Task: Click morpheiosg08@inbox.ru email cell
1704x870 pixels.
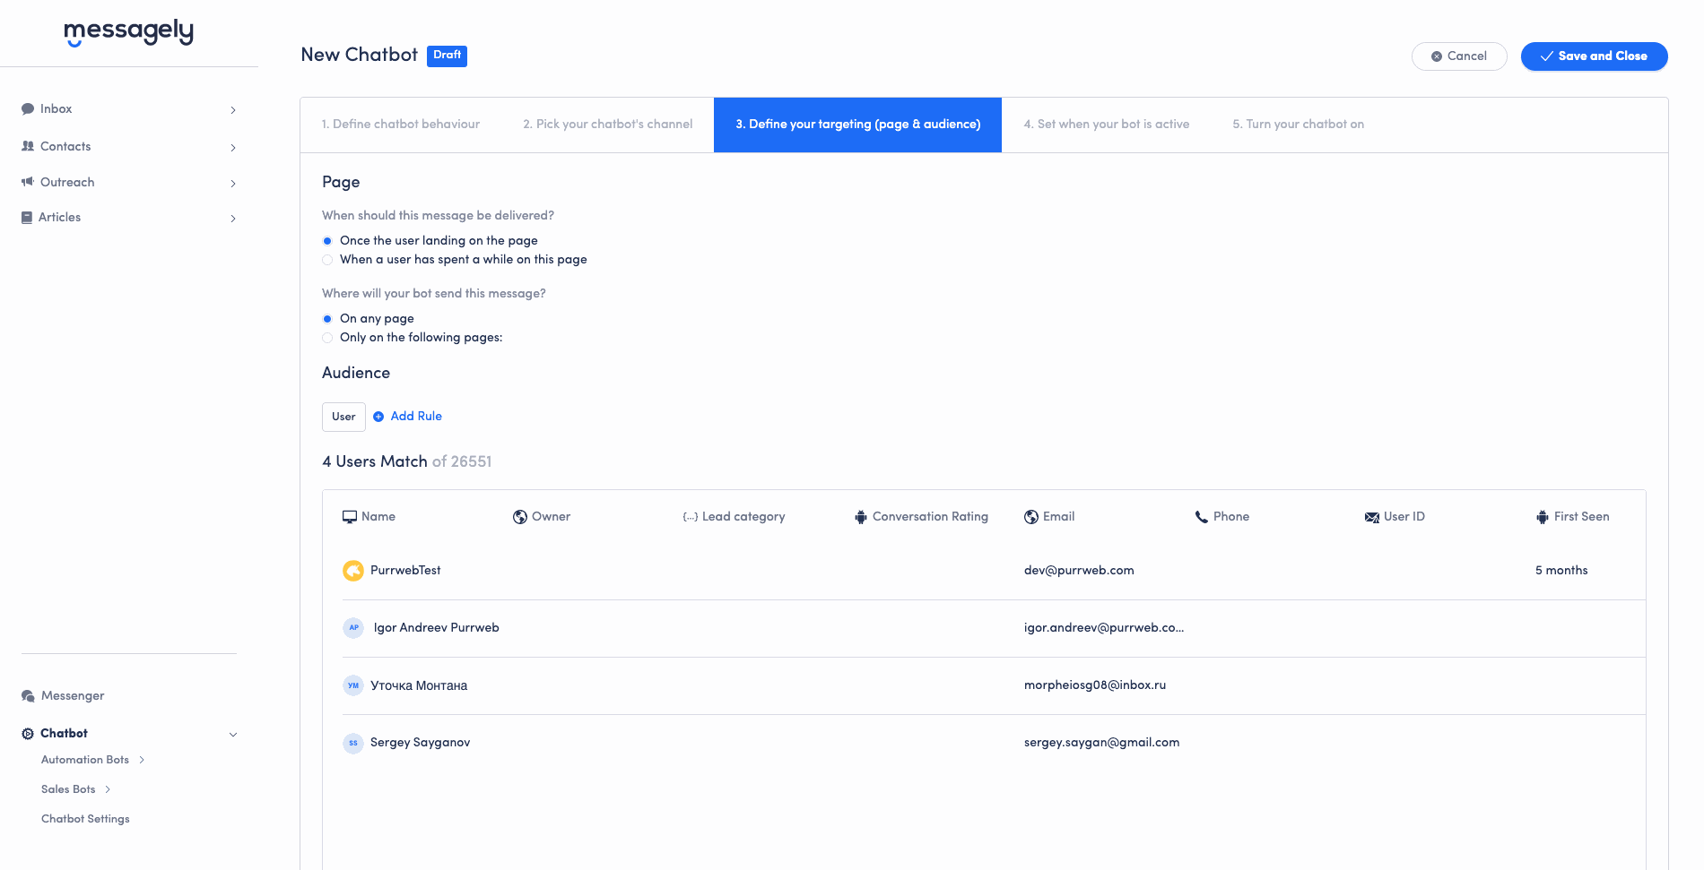Action: 1095,685
